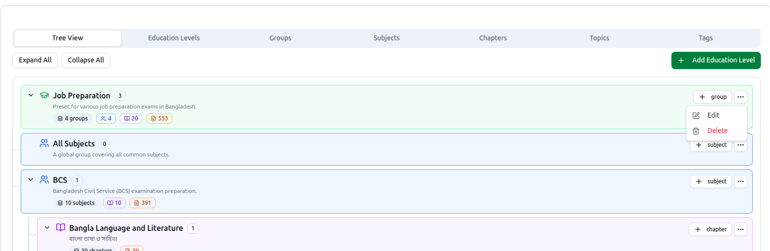Click the graduation cap icon of Job Preparation
The image size is (770, 251).
(44, 95)
